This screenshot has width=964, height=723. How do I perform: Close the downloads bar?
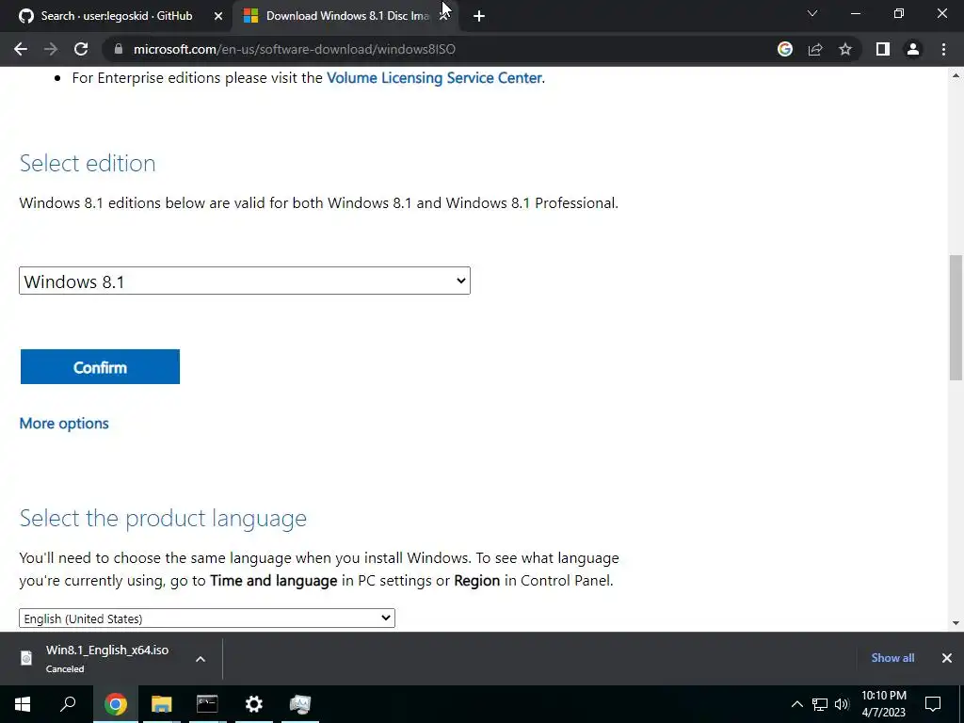coord(947,658)
